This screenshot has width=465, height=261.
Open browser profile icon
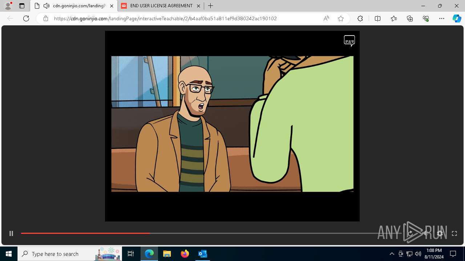[8, 6]
